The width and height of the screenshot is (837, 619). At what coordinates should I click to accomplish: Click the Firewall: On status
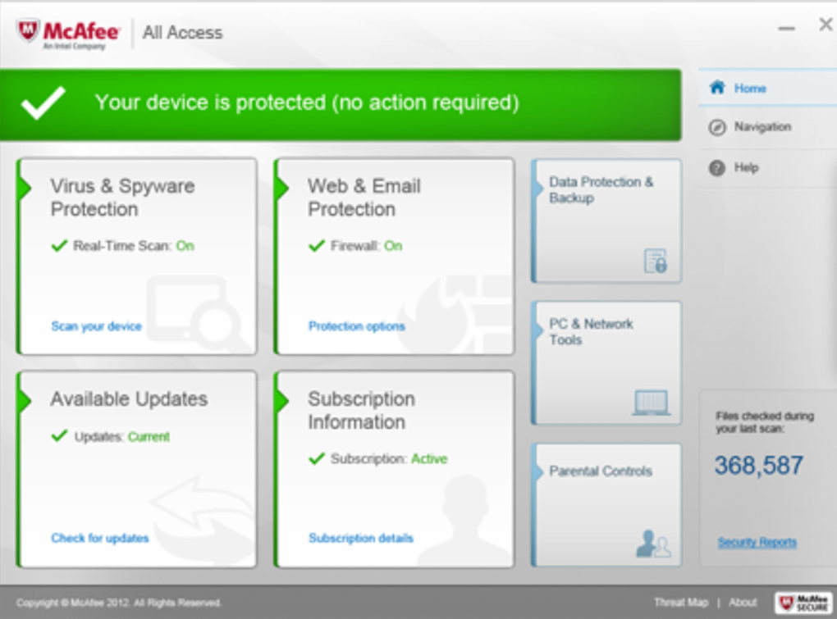point(366,246)
